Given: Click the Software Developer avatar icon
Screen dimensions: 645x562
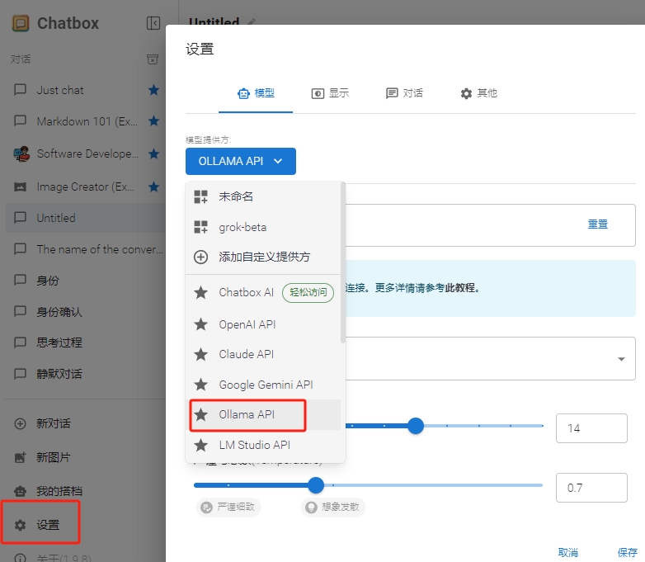Looking at the screenshot, I should point(21,154).
